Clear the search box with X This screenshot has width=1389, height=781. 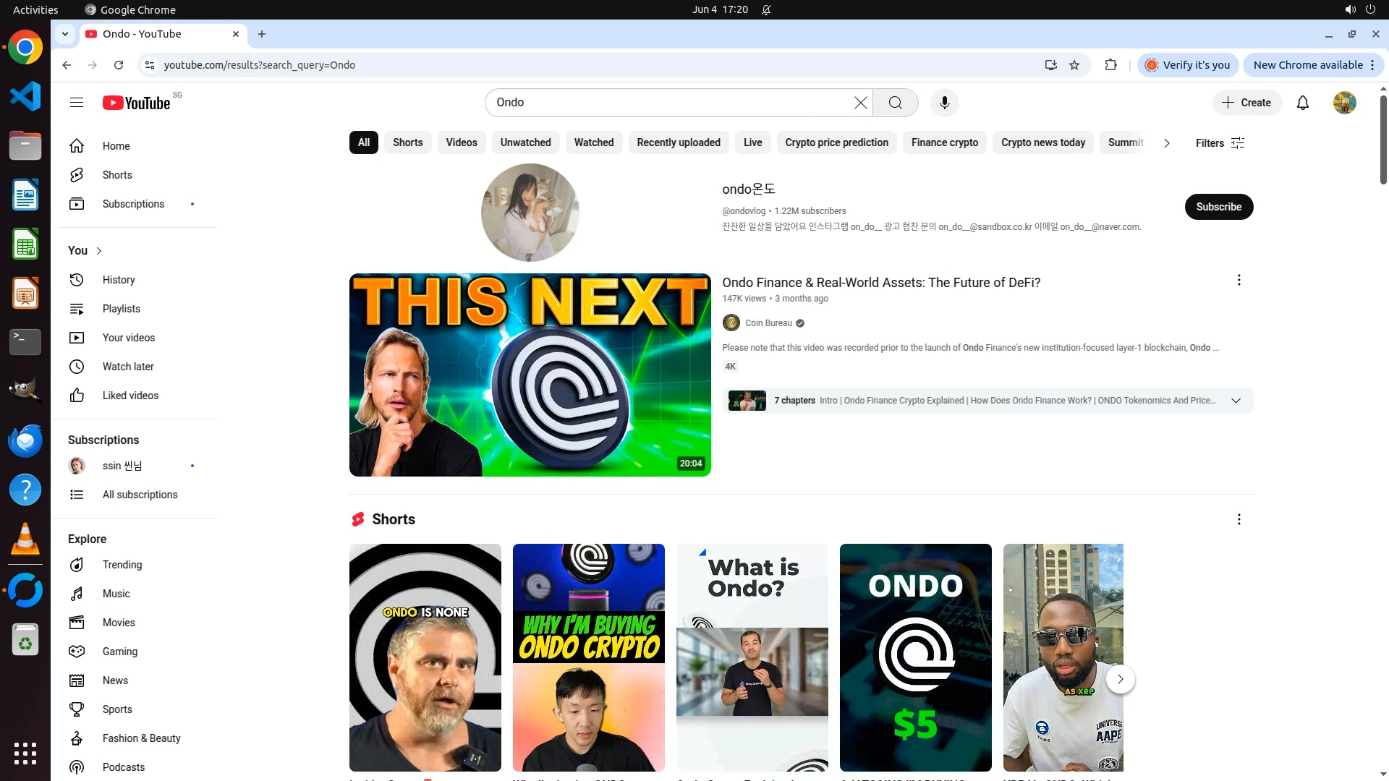tap(860, 103)
